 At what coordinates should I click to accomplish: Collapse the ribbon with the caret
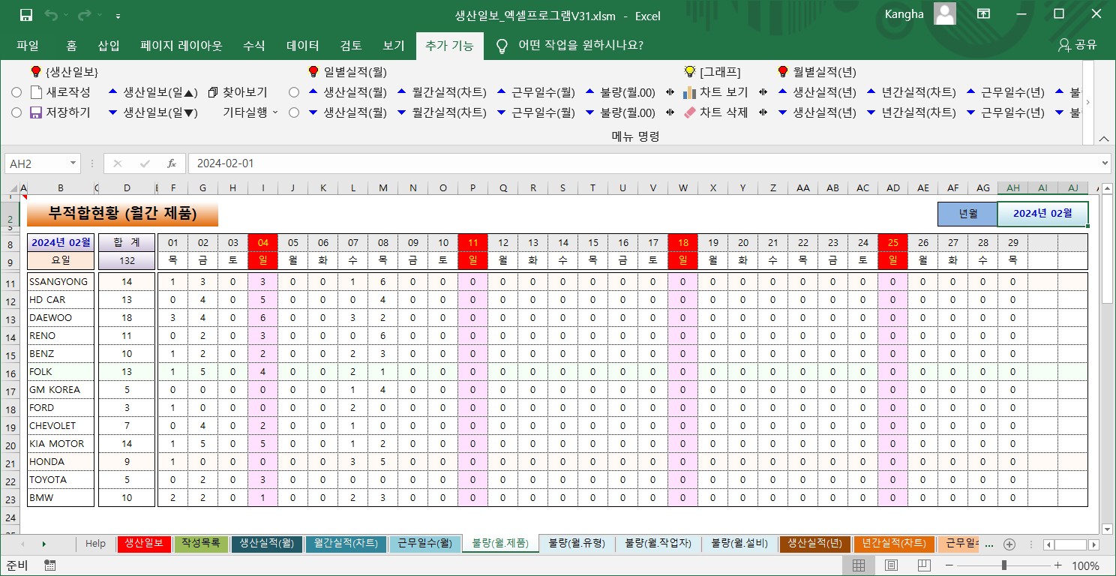click(1103, 139)
